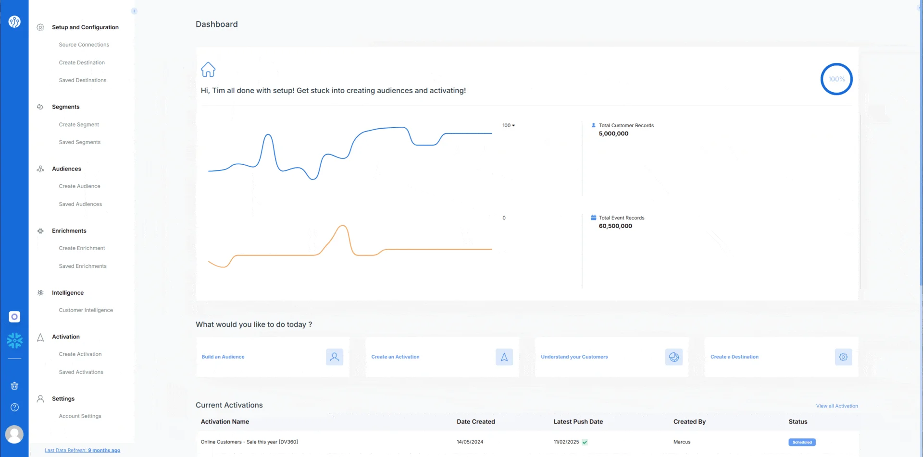Open the View all Activation link
Image resolution: width=923 pixels, height=457 pixels.
[837, 406]
